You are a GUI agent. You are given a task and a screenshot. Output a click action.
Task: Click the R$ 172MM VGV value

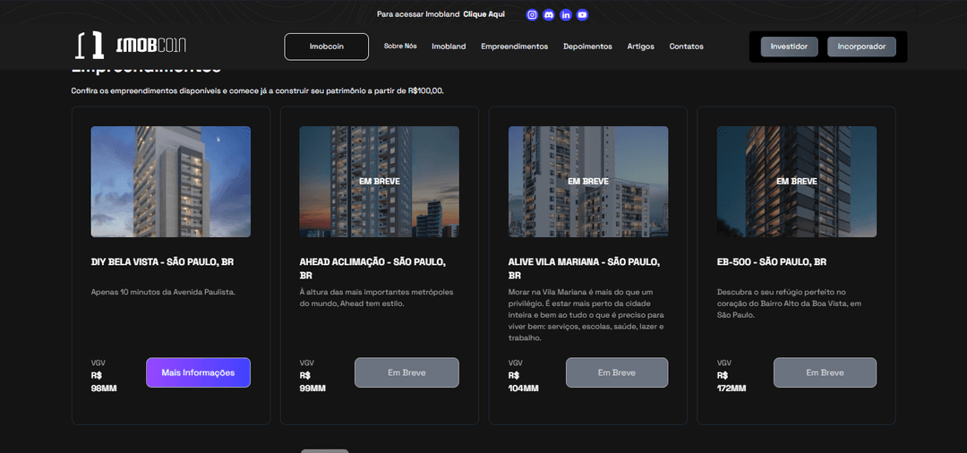coord(732,382)
